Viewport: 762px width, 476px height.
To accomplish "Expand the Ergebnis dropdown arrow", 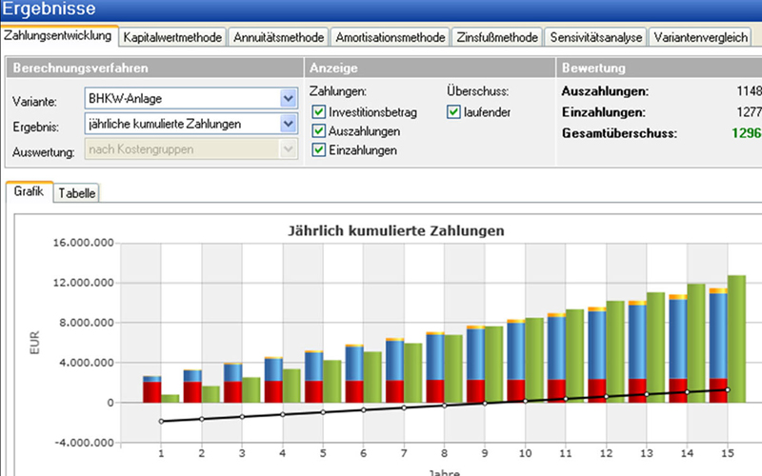I will pyautogui.click(x=289, y=124).
